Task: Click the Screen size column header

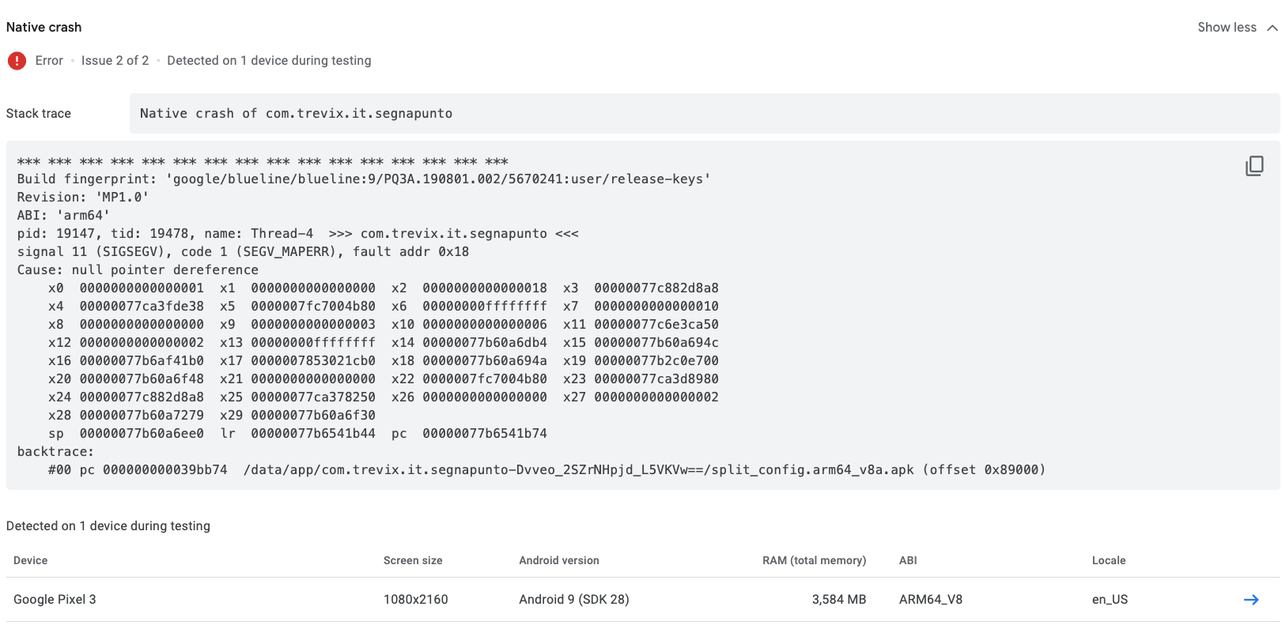Action: click(x=412, y=561)
